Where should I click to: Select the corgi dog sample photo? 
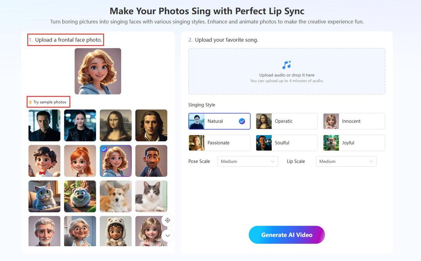point(115,196)
